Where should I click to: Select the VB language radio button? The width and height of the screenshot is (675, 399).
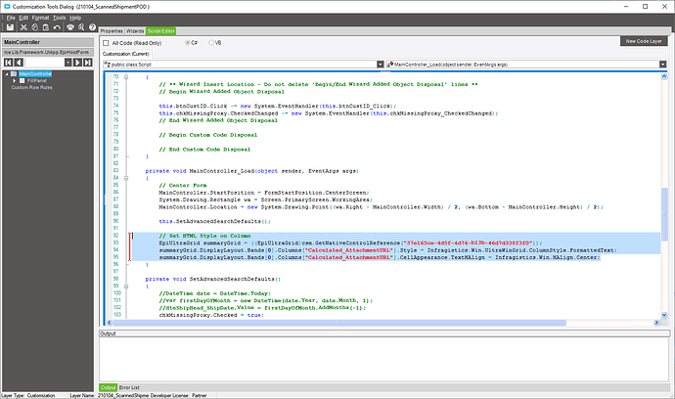pyautogui.click(x=211, y=43)
